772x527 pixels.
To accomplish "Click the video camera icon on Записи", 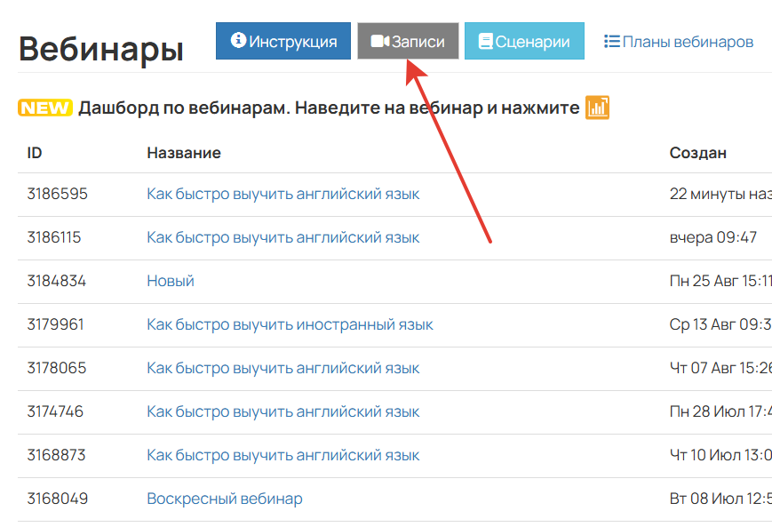I will pyautogui.click(x=380, y=42).
